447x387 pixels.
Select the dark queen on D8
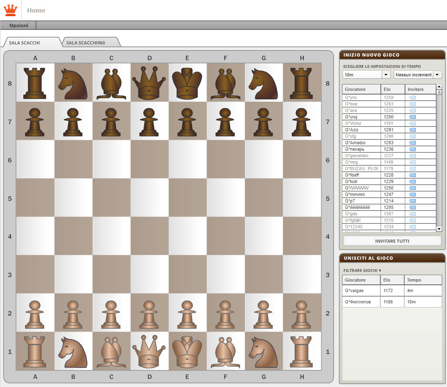[149, 83]
